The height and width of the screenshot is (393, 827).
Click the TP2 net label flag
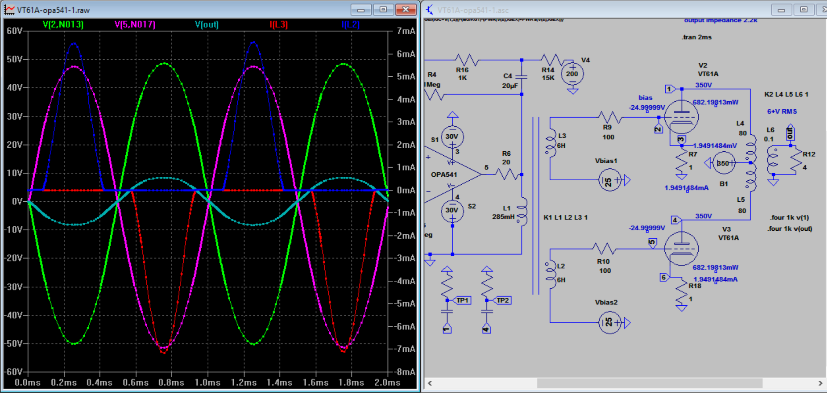tap(502, 300)
